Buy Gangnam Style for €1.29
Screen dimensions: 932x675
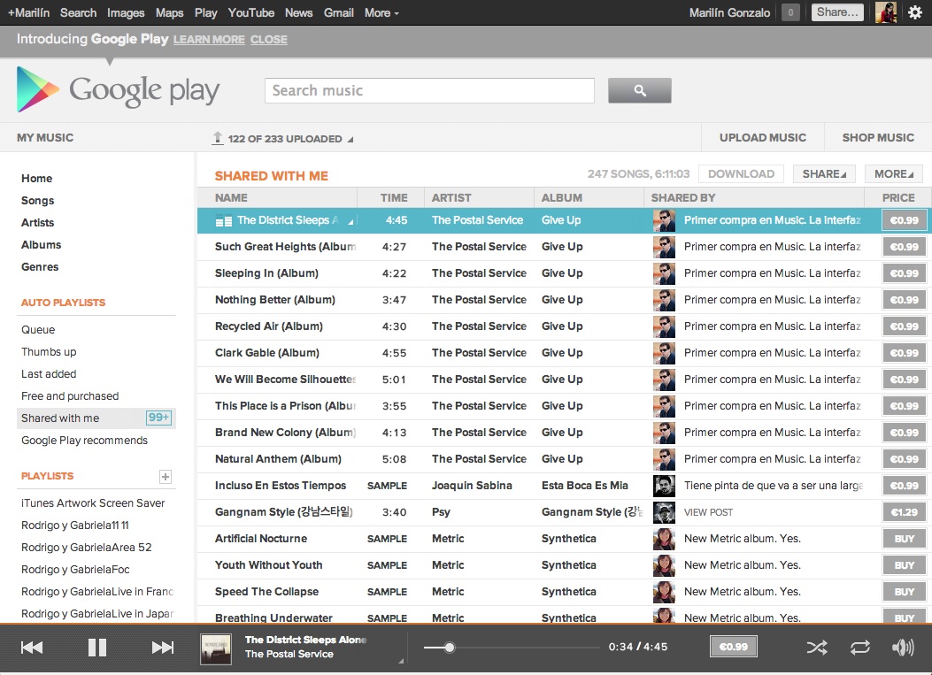[x=904, y=512]
